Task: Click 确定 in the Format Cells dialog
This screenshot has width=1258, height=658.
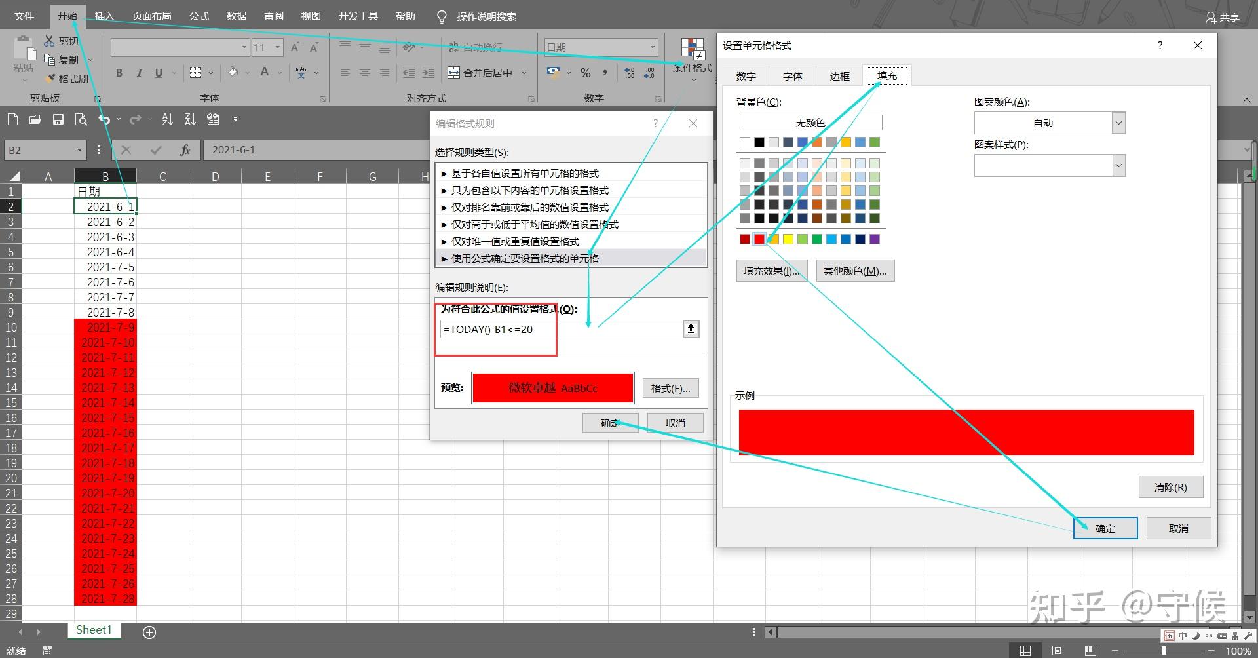Action: pos(1105,528)
